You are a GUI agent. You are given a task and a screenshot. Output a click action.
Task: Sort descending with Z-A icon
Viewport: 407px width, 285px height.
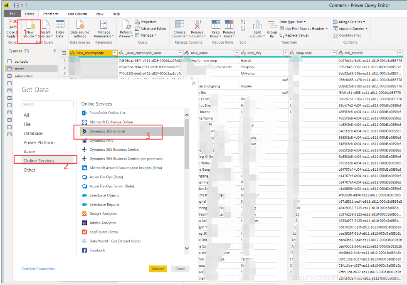pyautogui.click(x=243, y=29)
